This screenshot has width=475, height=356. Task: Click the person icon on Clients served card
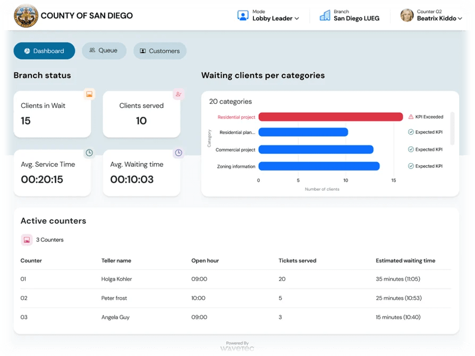point(179,94)
